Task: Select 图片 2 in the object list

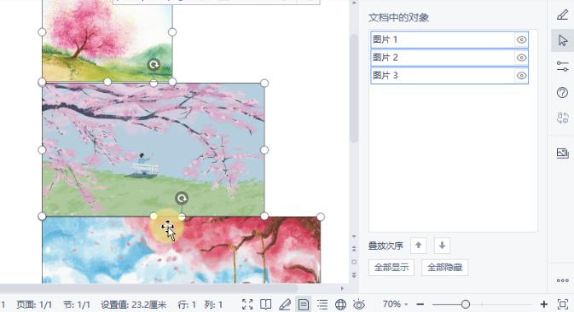Action: coord(449,57)
